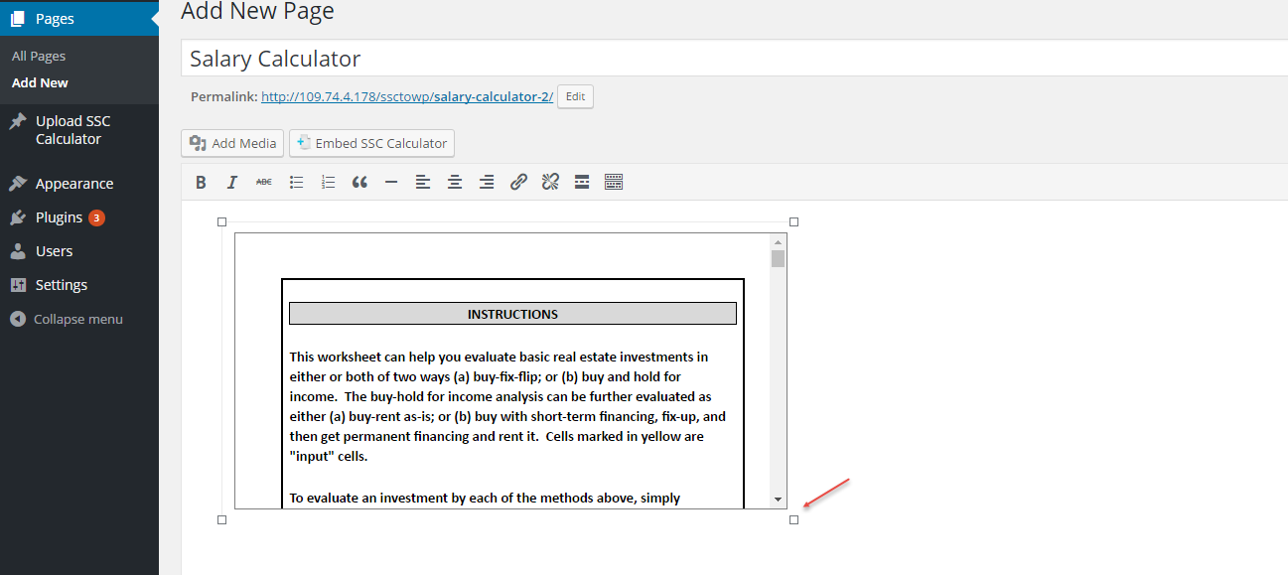The height and width of the screenshot is (575, 1288).
Task: Click the top-left resize handle of embed
Action: [x=222, y=221]
